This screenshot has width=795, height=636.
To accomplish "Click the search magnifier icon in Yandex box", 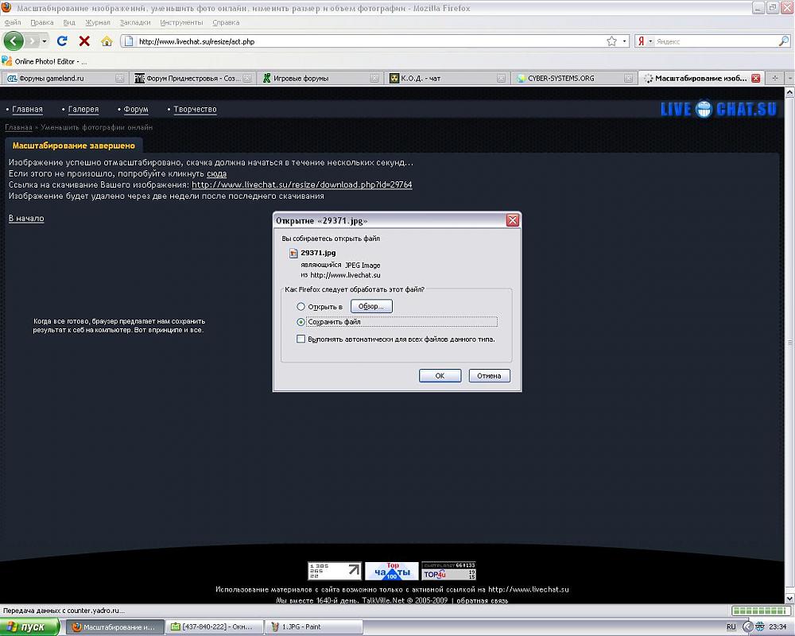I will tap(783, 41).
